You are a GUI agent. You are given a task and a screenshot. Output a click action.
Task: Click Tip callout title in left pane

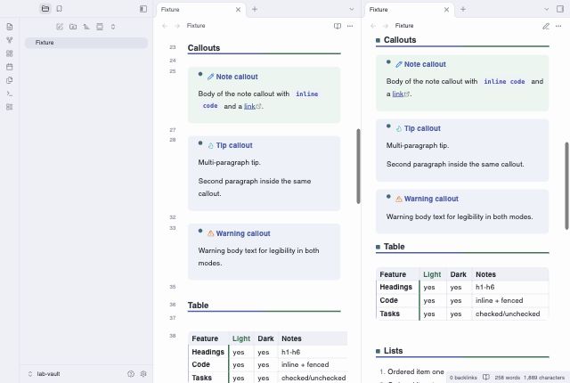pyautogui.click(x=234, y=145)
